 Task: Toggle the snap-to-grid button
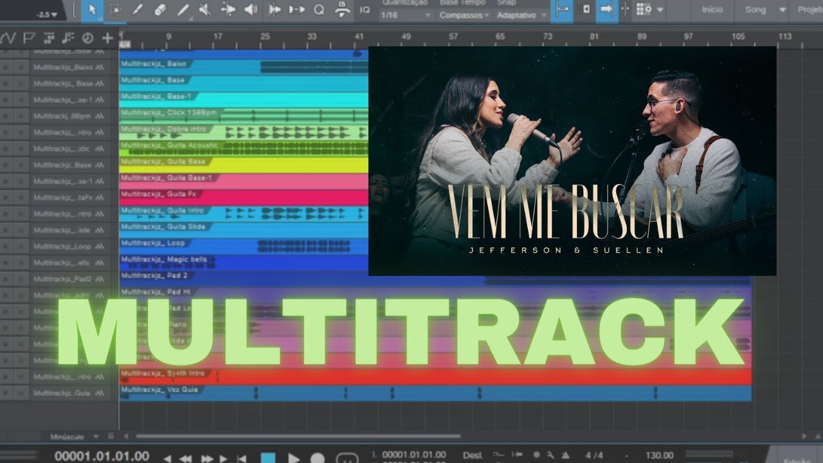562,10
